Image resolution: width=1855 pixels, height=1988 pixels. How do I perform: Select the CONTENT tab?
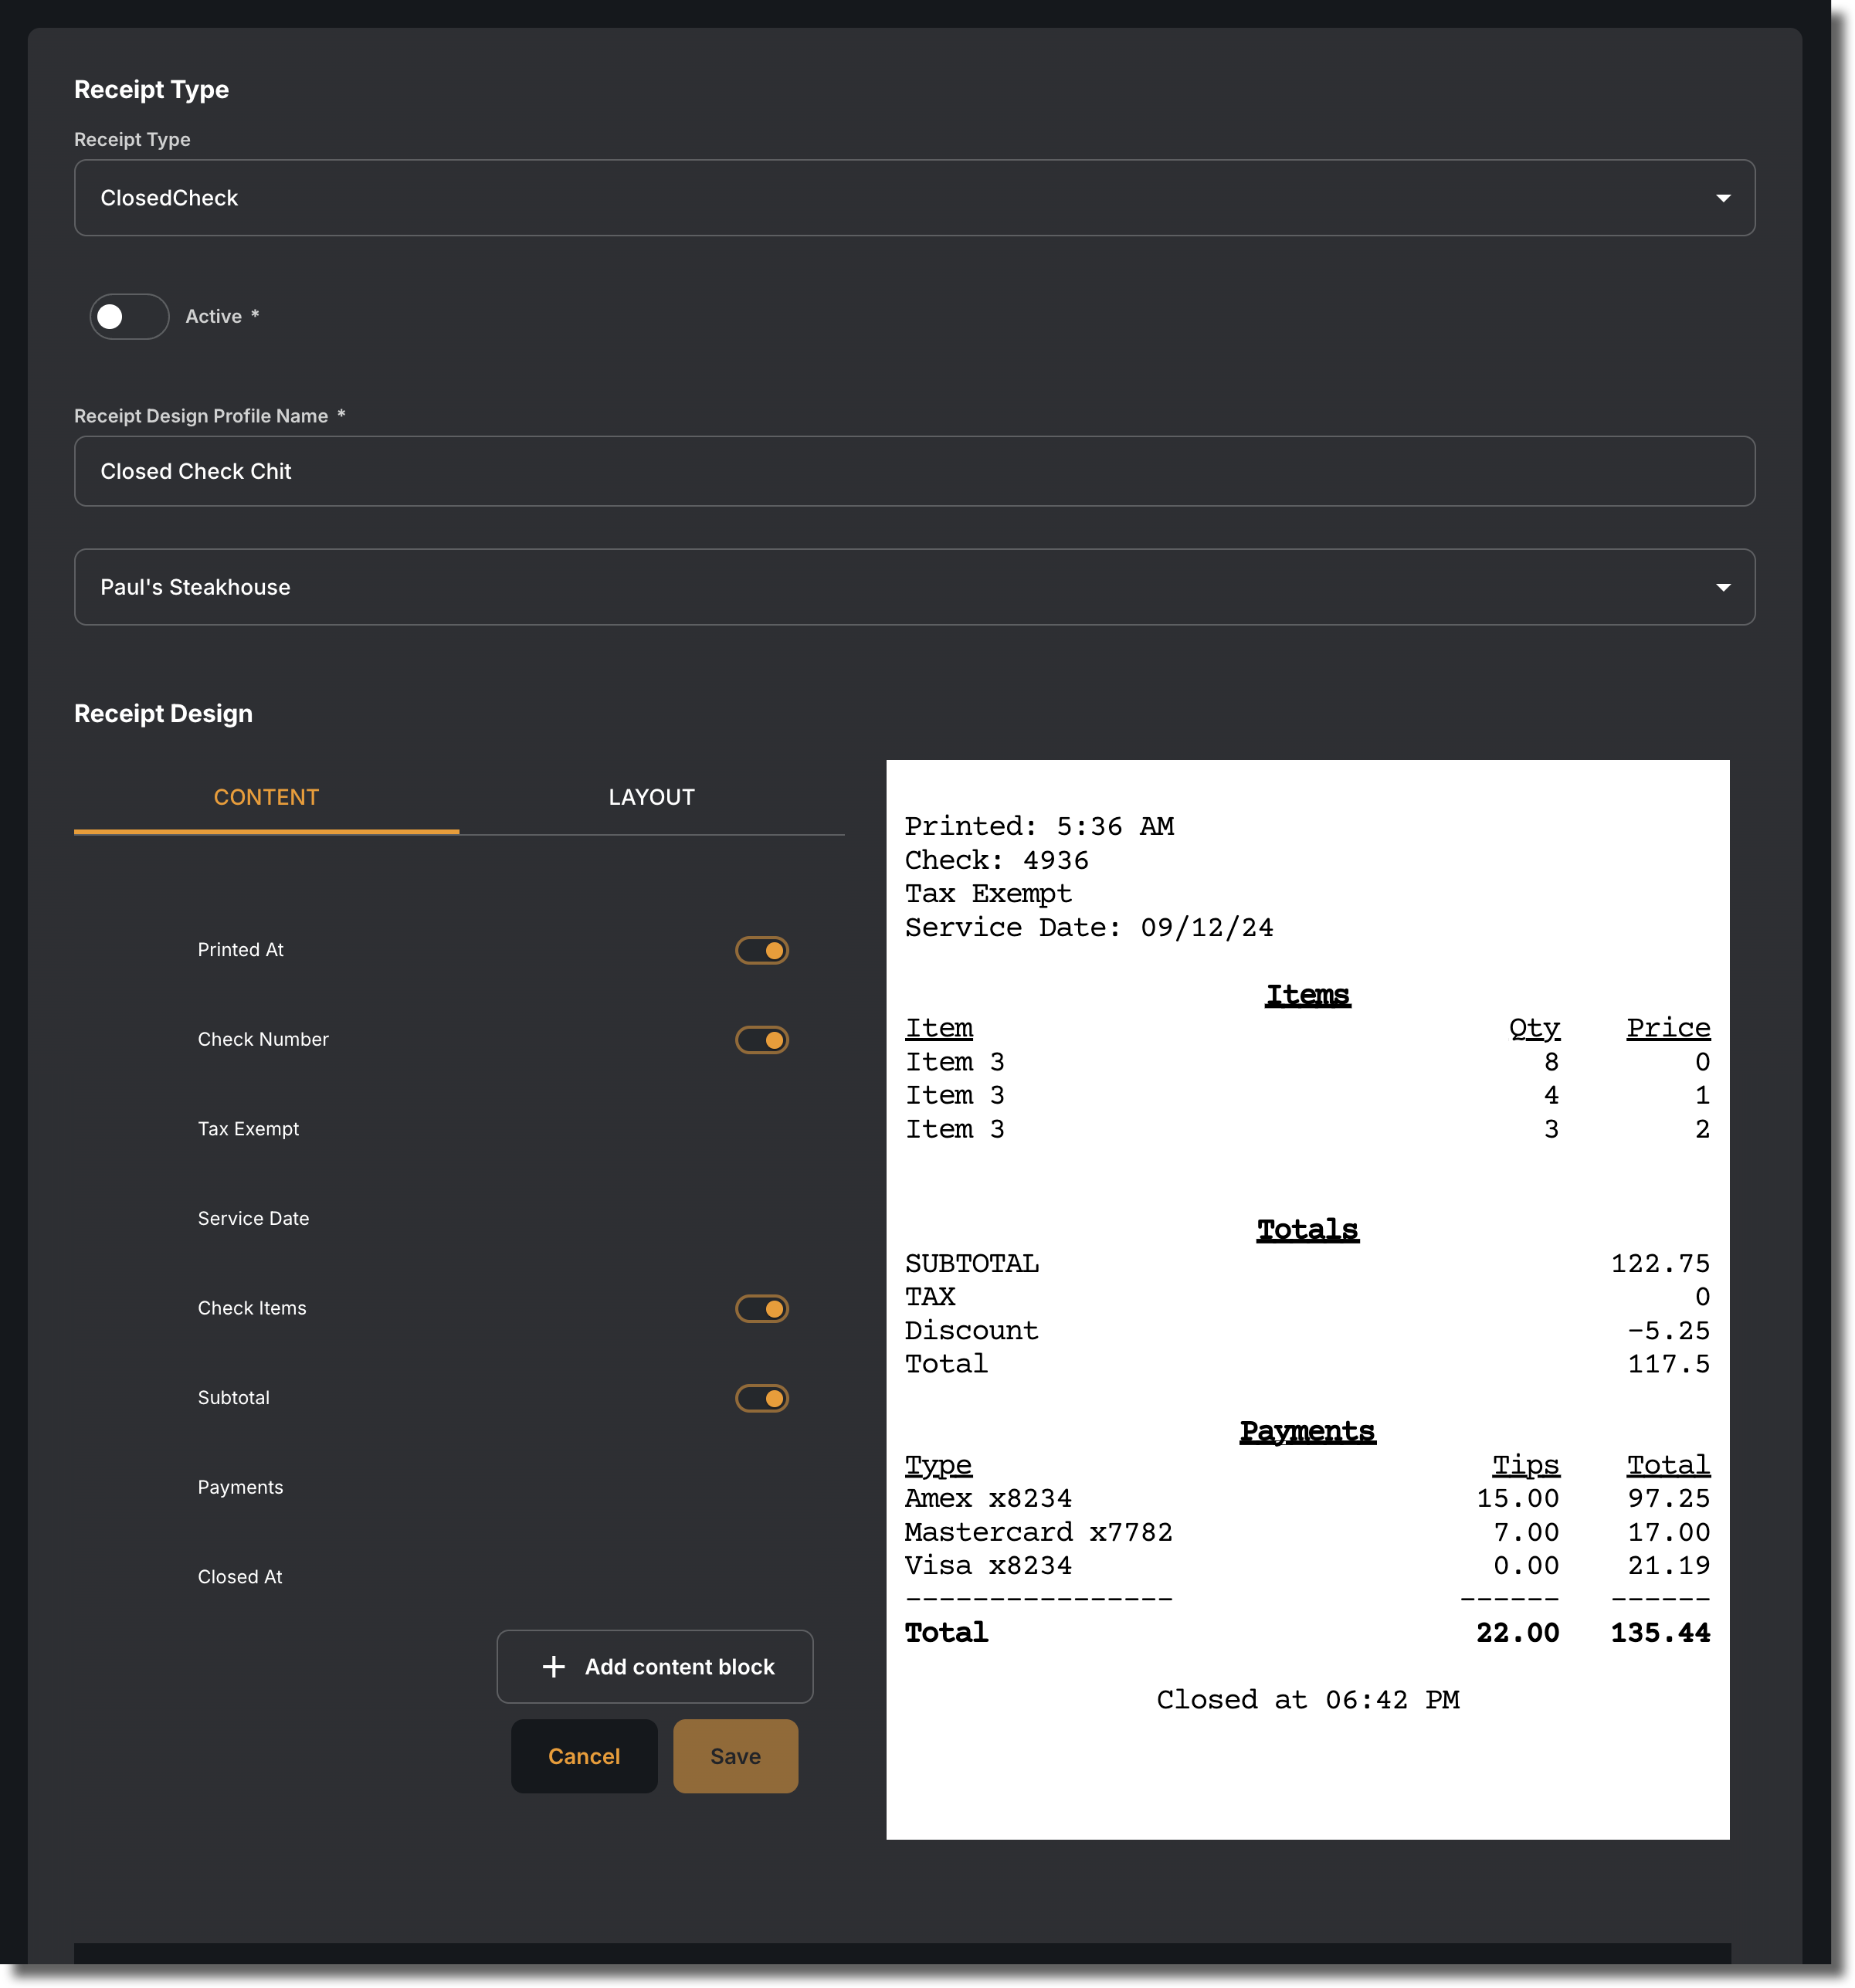click(266, 797)
